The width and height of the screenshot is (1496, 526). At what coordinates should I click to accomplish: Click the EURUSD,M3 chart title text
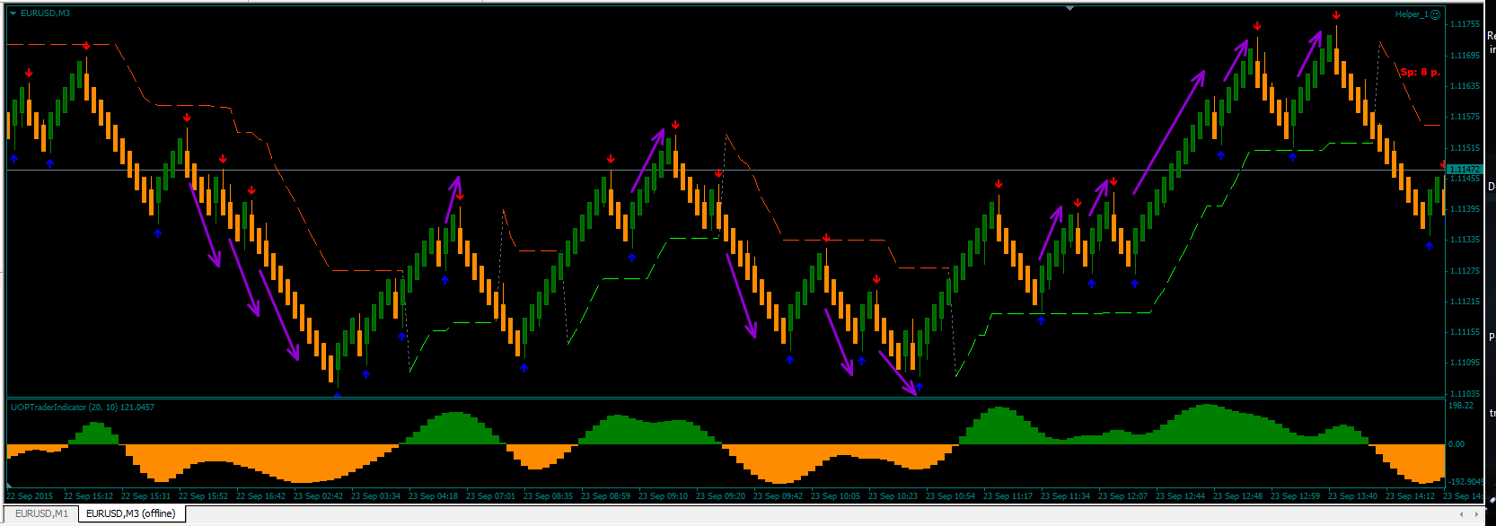45,13
